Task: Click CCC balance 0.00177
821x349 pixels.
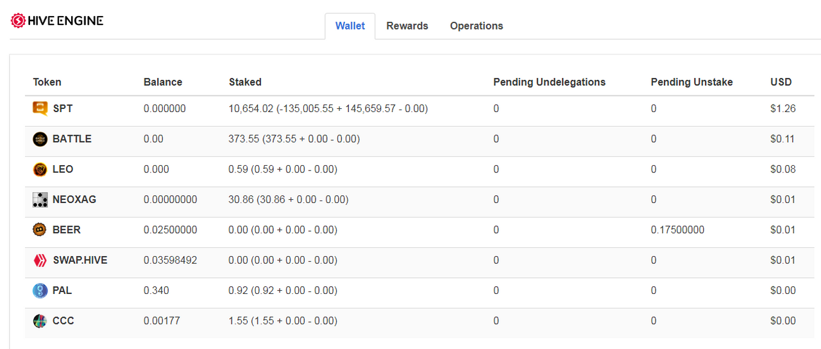Action: point(162,321)
